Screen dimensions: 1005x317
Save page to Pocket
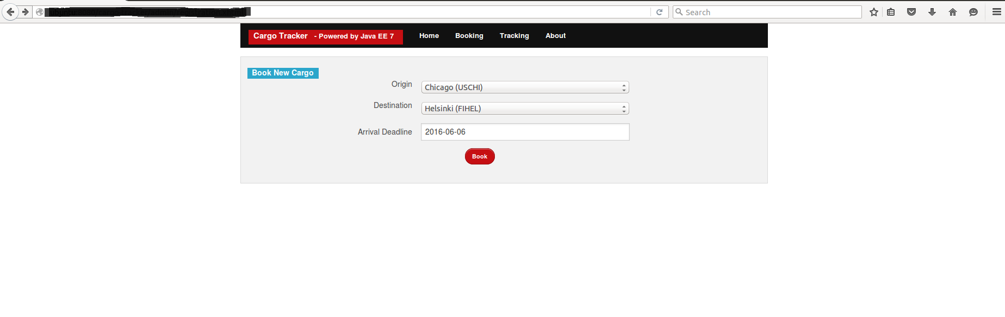911,12
